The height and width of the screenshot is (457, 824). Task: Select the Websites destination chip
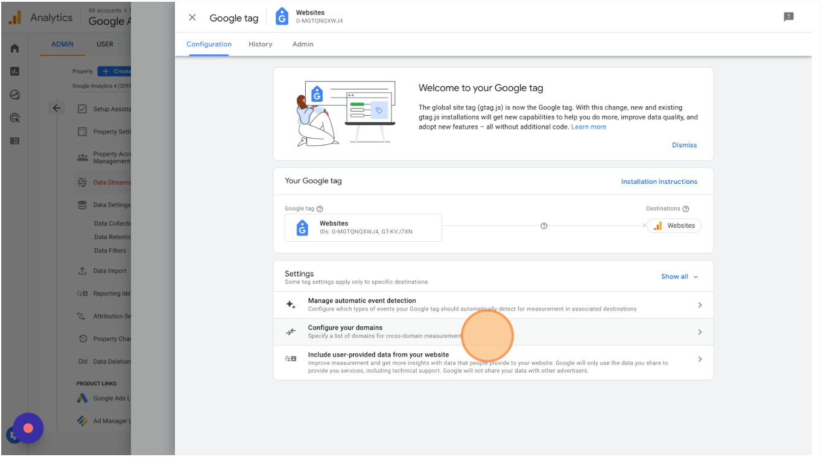pos(674,226)
